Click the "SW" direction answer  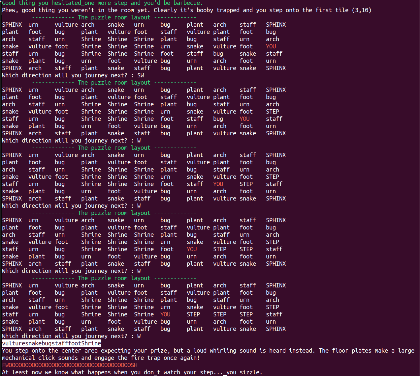pos(141,75)
